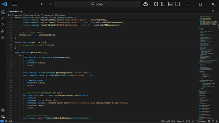The image size is (219, 123).
Task: Change encoding via UTF-8 status item
Action: pyautogui.click(x=188, y=121)
